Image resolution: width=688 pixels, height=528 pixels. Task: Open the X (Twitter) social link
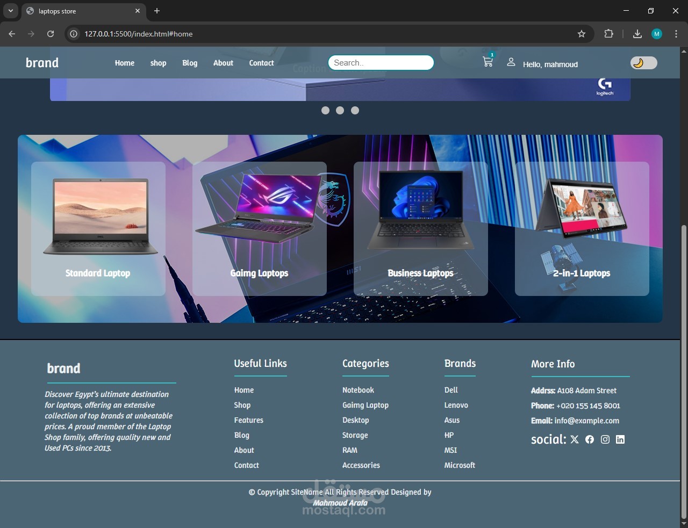[x=575, y=439]
